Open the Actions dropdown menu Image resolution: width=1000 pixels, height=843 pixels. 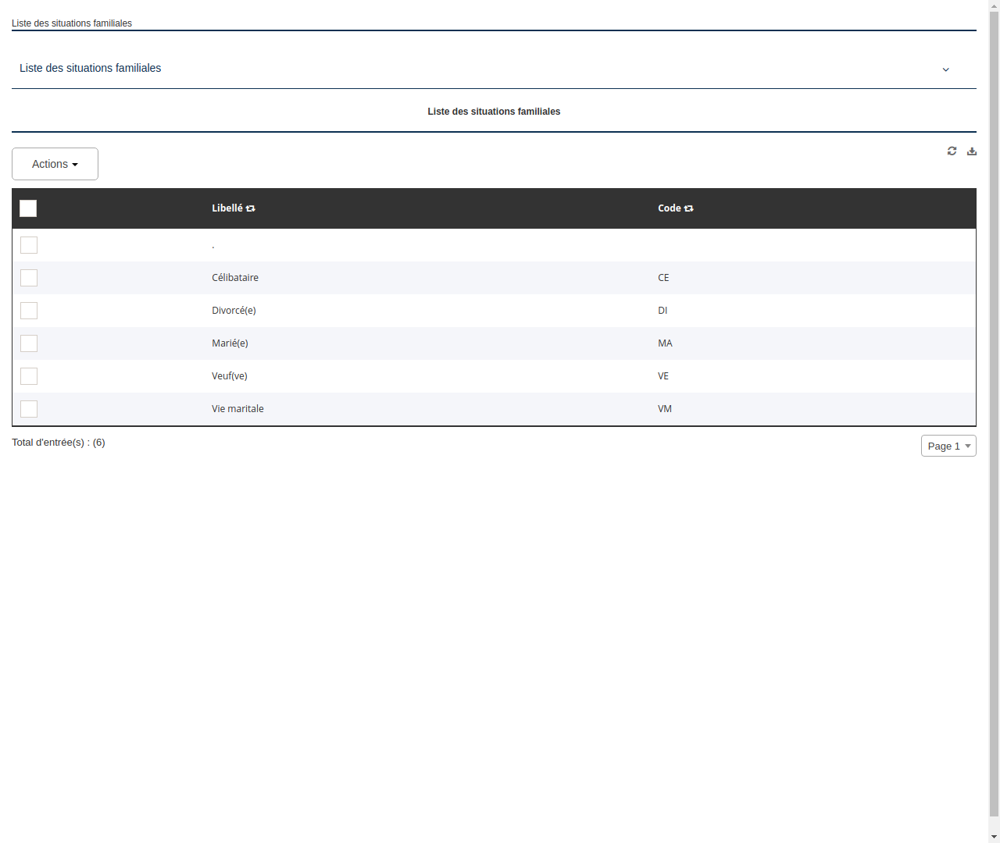tap(55, 164)
